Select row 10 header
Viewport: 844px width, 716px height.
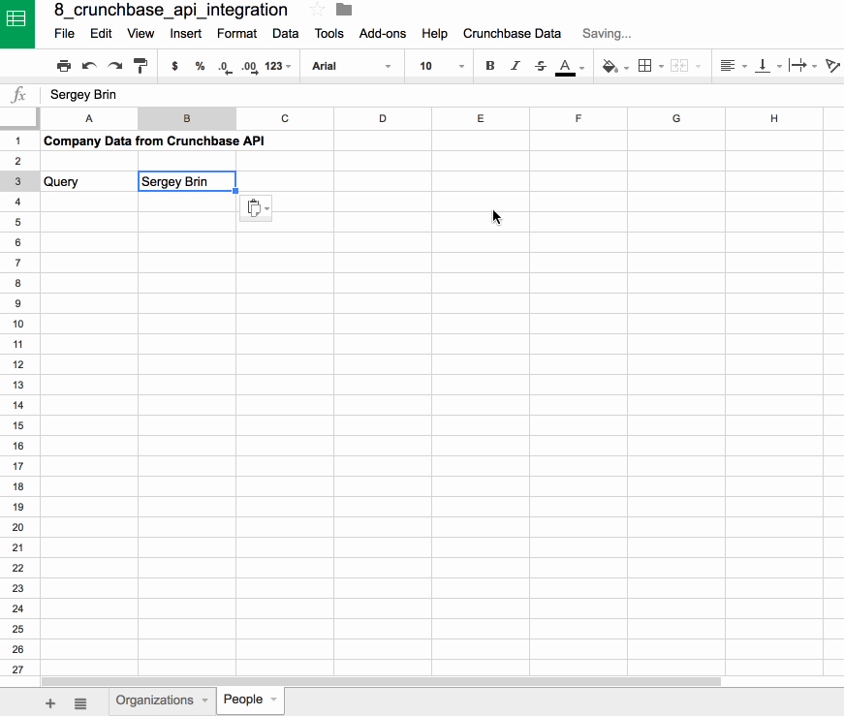(18, 324)
